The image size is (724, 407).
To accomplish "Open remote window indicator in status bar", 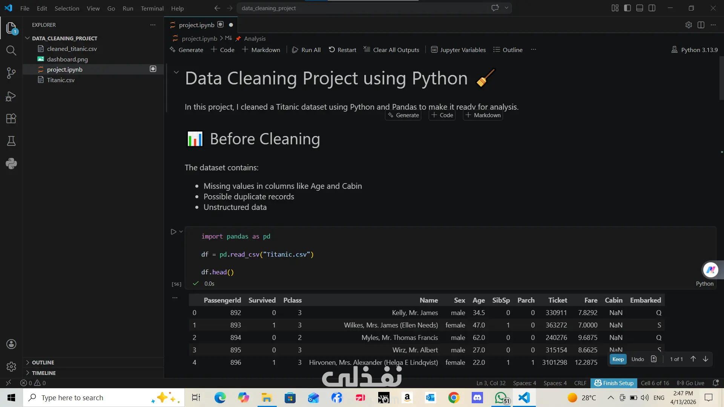I will coord(8,383).
